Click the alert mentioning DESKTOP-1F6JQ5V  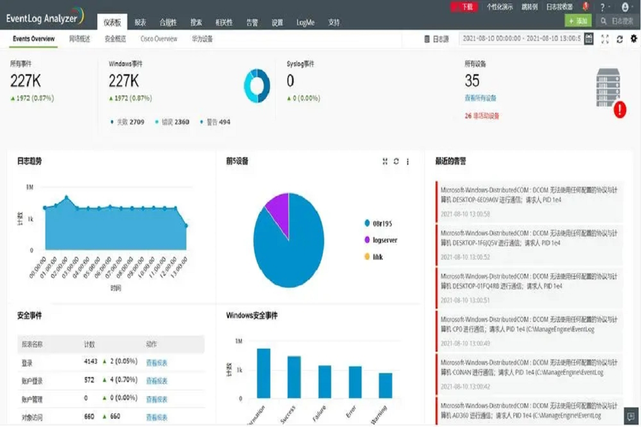530,245
